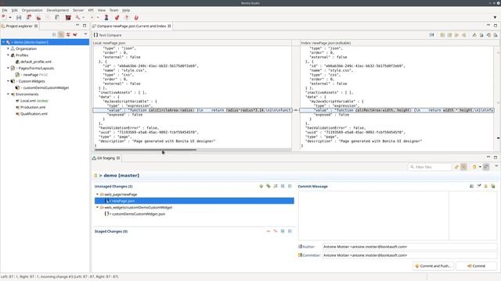Go to previous change icon in compare
The width and height of the screenshot is (501, 281).
(x=496, y=35)
